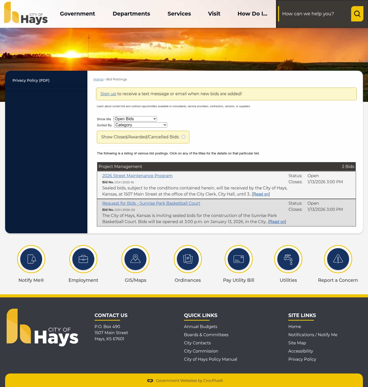Click the Project Management category header
The width and height of the screenshot is (368, 387).
tap(226, 166)
